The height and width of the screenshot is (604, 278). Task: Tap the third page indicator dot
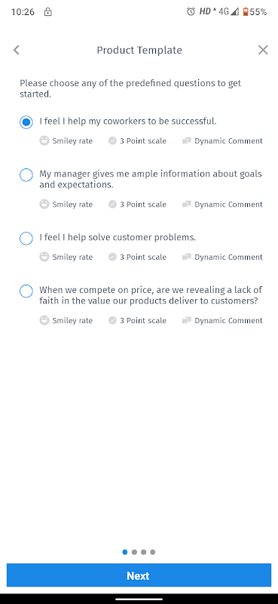(x=143, y=552)
